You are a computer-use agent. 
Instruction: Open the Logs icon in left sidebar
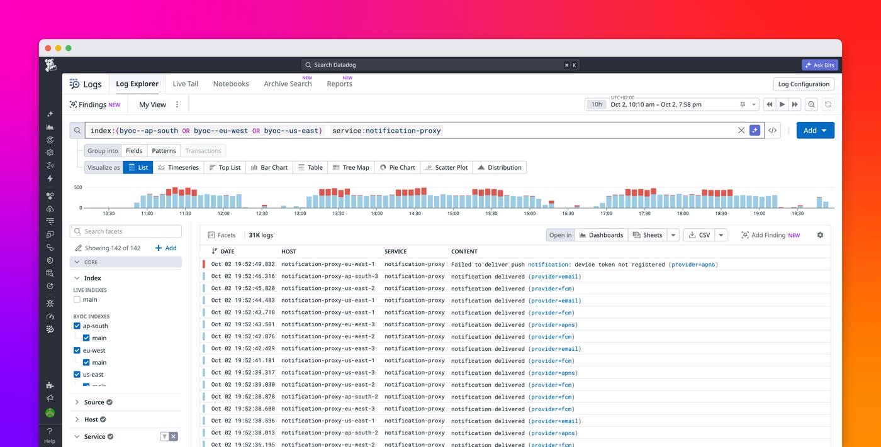[50, 329]
